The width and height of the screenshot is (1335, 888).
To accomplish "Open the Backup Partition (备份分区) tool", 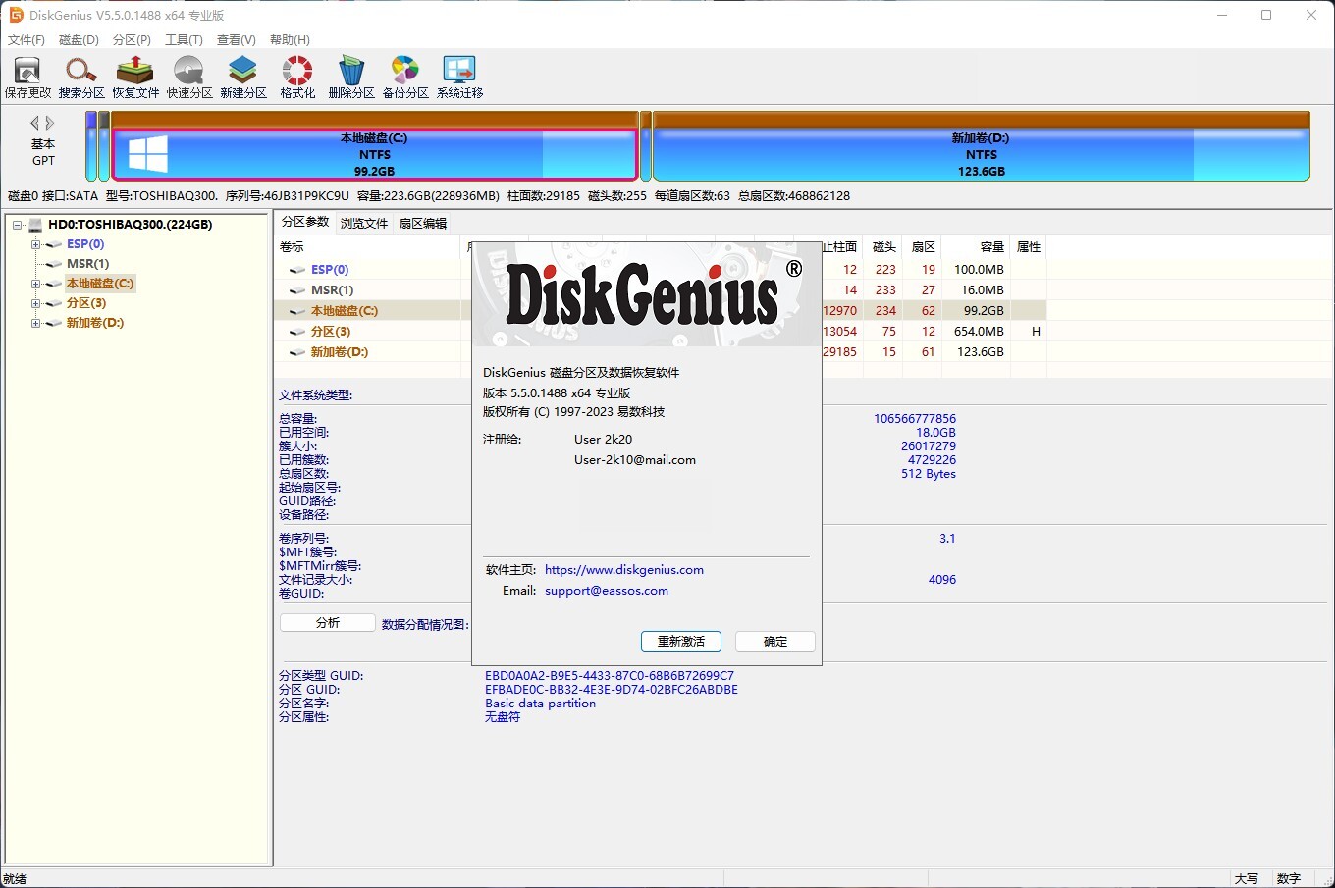I will (x=405, y=77).
